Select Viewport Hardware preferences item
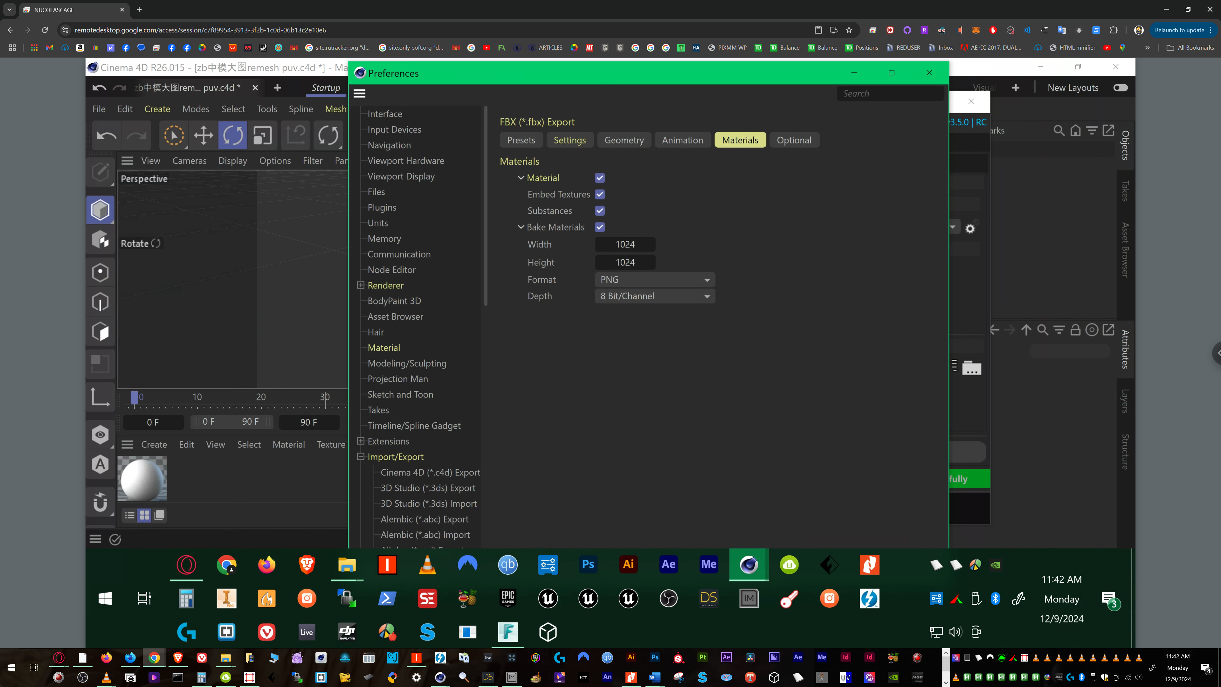 pos(406,161)
